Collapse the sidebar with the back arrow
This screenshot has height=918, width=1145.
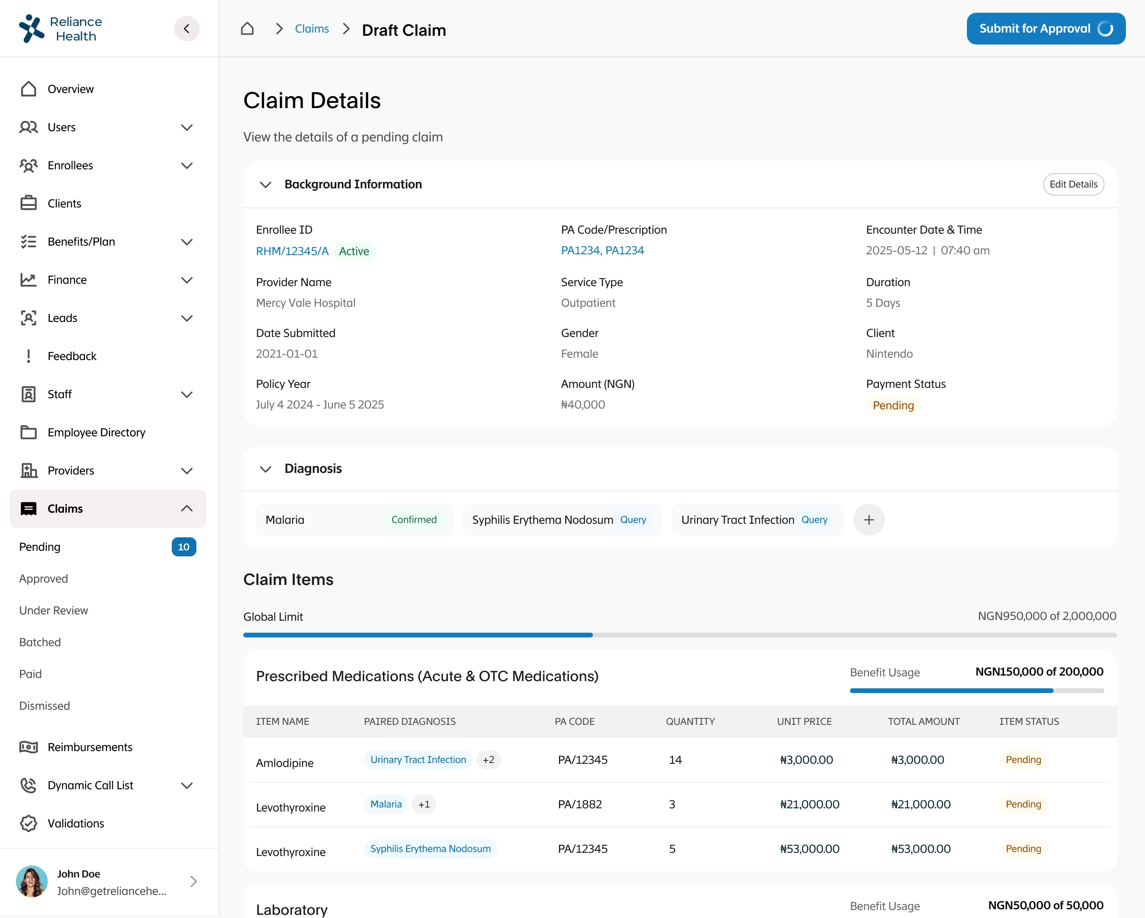tap(186, 29)
